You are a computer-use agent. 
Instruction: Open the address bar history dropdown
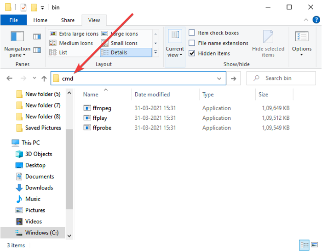pos(219,78)
